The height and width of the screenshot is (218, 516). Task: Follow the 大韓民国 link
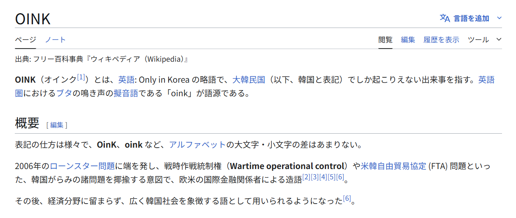(x=249, y=80)
